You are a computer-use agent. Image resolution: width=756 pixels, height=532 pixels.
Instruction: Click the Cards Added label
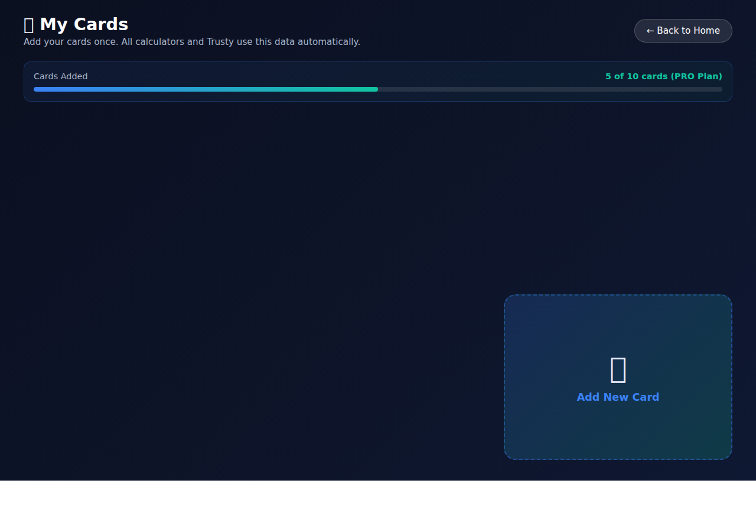[x=60, y=76]
